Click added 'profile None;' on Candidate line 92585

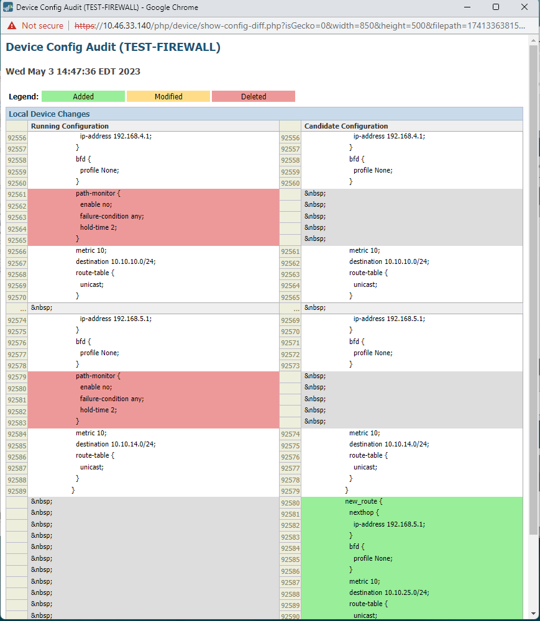pyautogui.click(x=373, y=558)
